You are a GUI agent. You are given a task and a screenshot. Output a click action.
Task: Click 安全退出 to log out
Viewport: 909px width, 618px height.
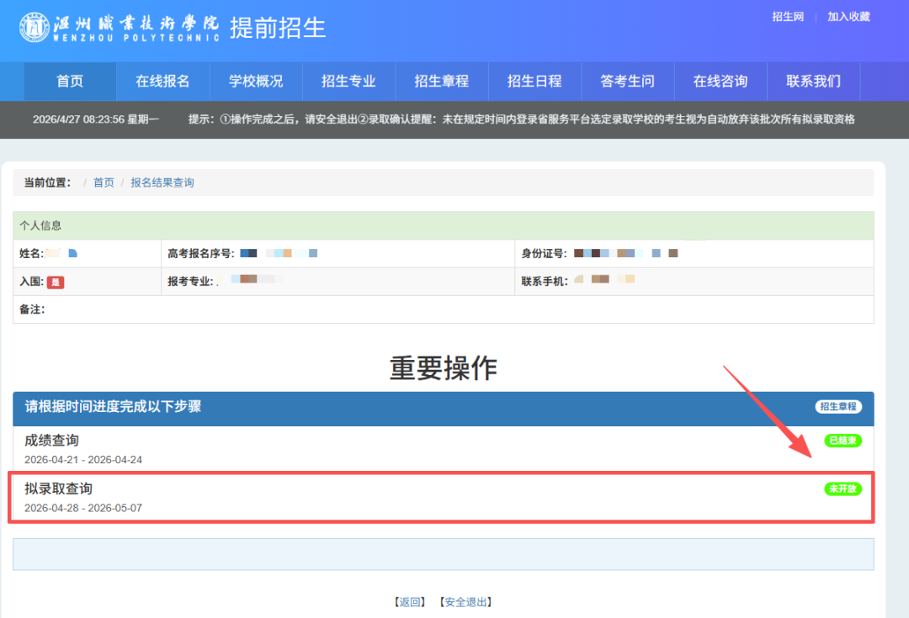click(465, 602)
